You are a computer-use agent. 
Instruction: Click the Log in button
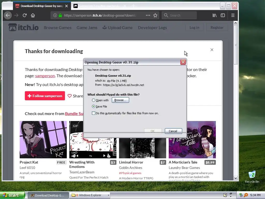tap(194, 27)
